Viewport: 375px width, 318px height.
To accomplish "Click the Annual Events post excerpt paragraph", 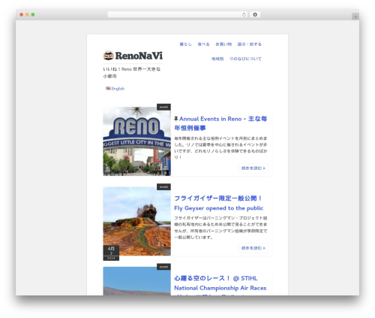I will (x=220, y=148).
